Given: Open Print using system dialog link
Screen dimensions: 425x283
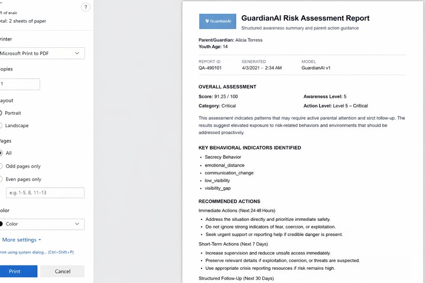Looking at the screenshot, I should click(x=36, y=252).
